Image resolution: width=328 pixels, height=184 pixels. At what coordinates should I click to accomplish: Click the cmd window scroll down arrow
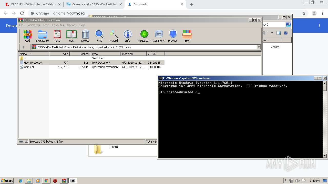[325, 156]
